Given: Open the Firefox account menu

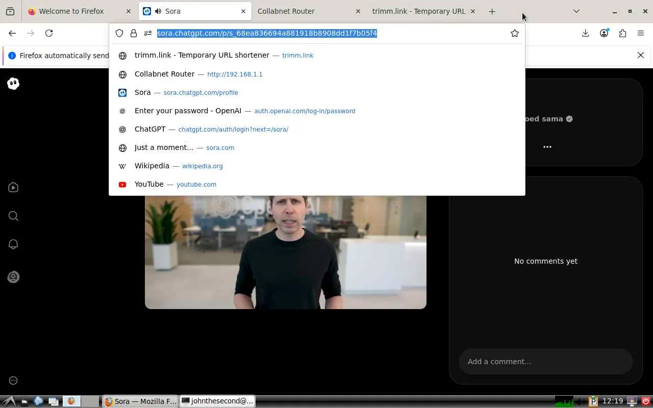Looking at the screenshot, I should pyautogui.click(x=604, y=33).
